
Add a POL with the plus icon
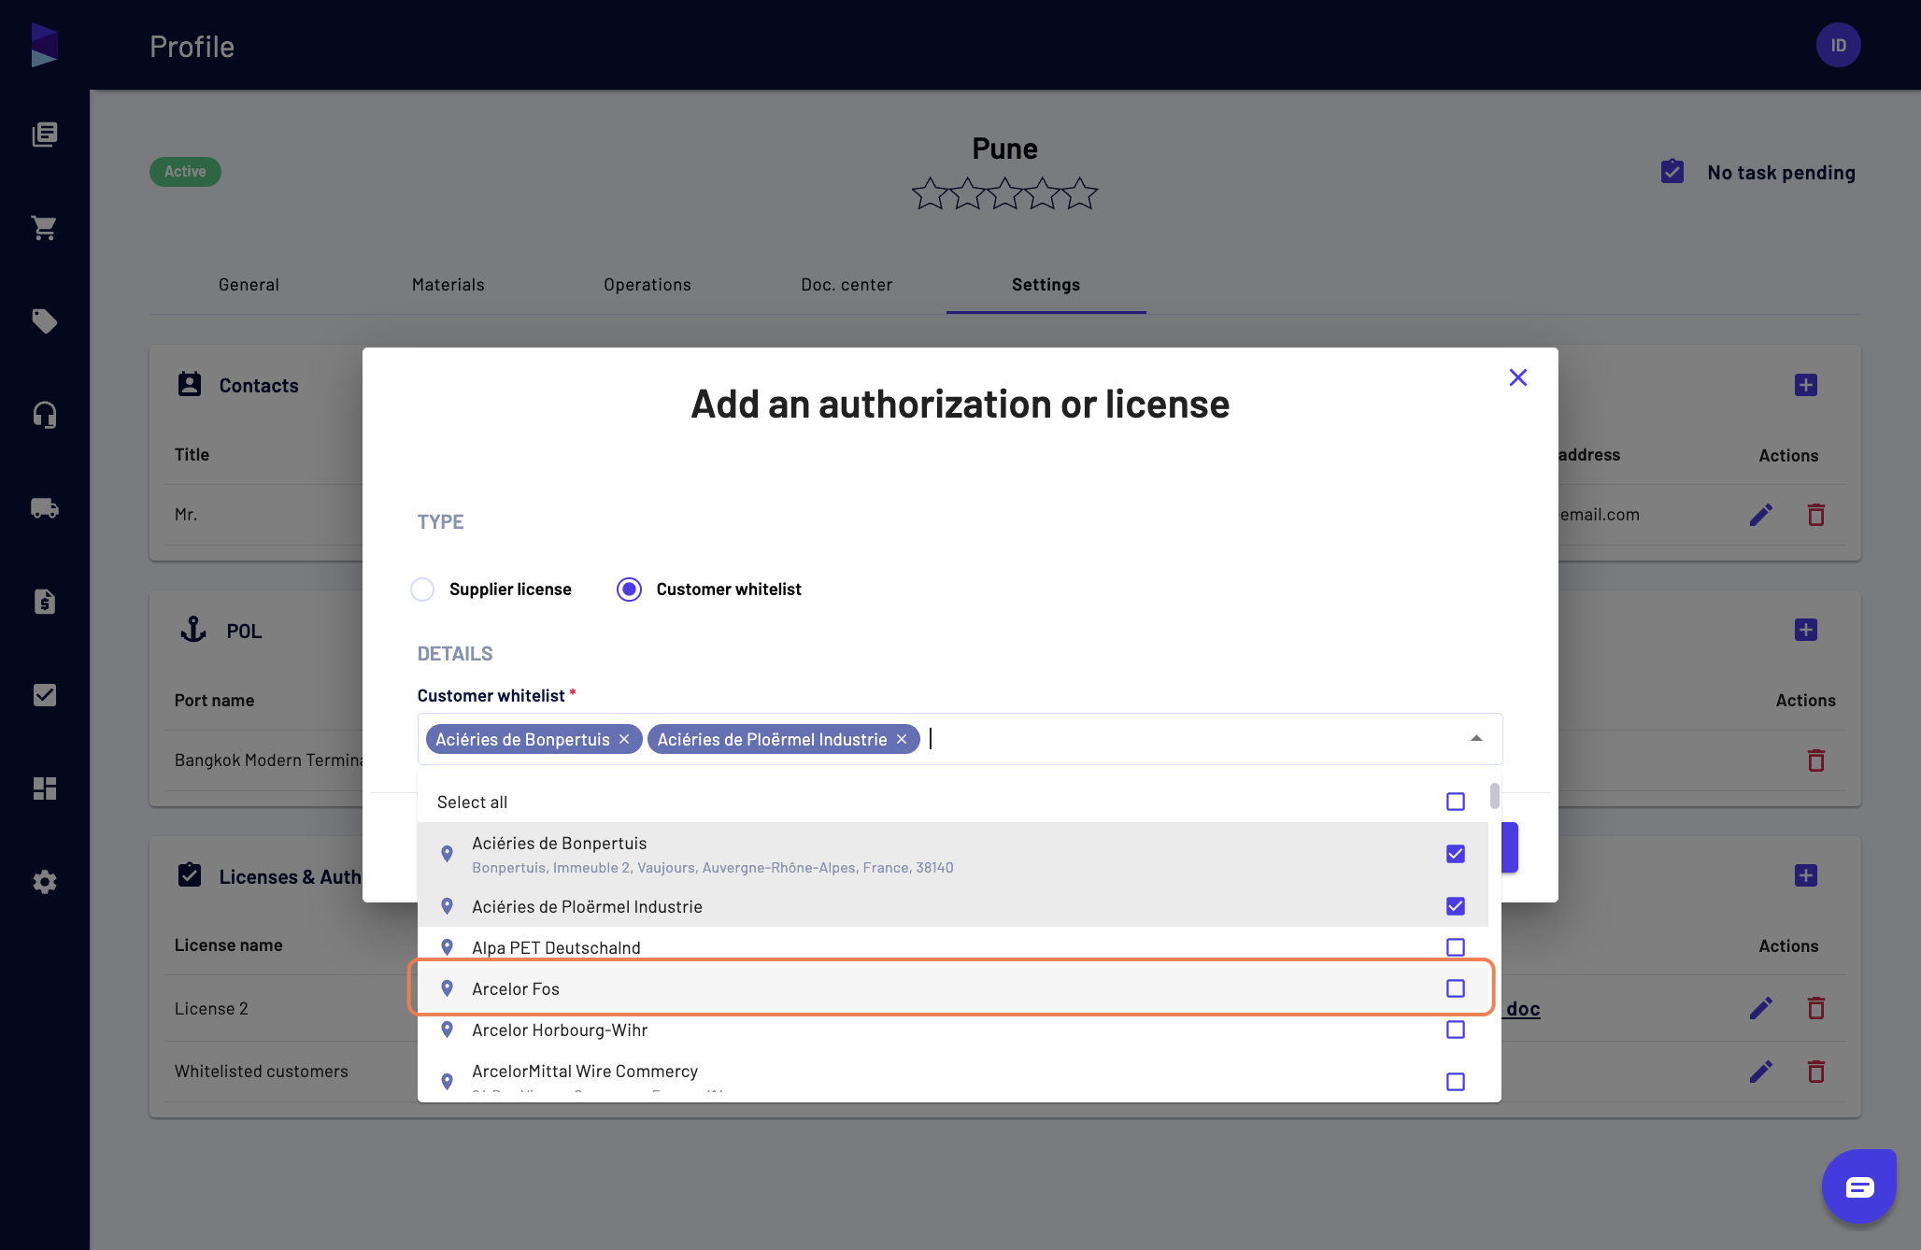click(1805, 630)
